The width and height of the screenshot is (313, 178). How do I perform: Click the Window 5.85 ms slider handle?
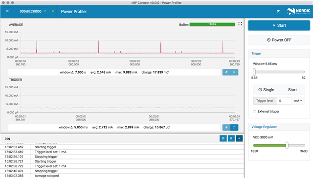254,72
